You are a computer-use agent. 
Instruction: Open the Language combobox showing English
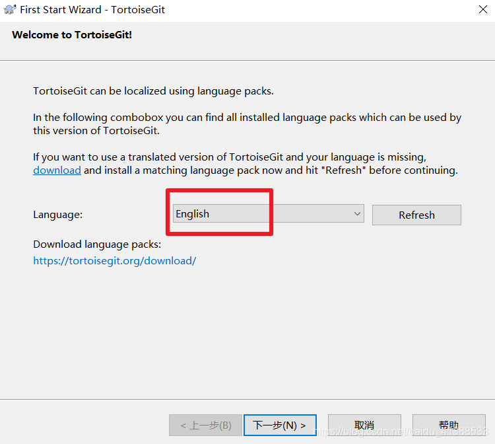[269, 214]
